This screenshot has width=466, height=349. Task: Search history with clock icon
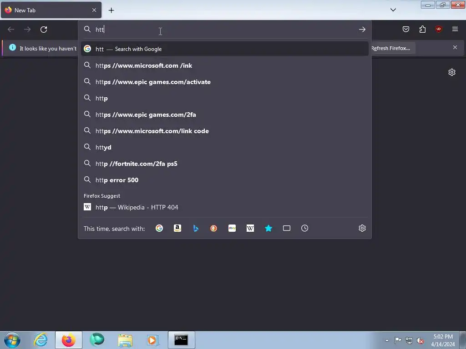pos(304,228)
